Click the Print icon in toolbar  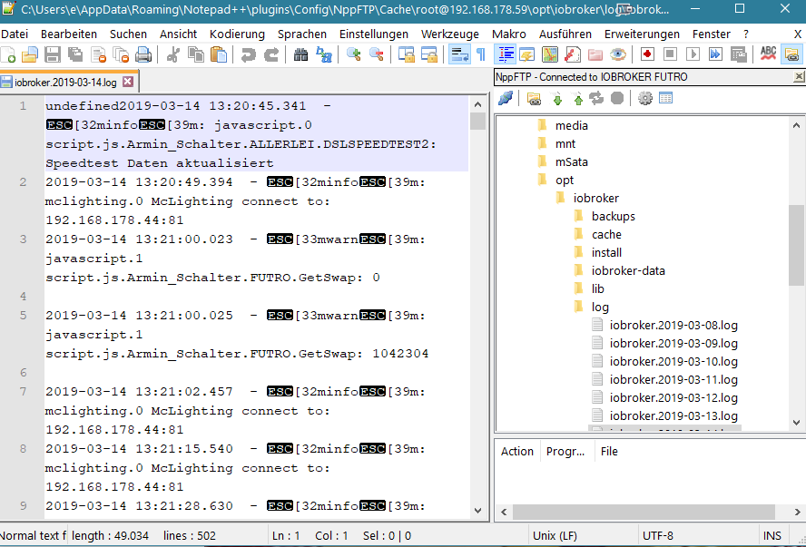[143, 54]
